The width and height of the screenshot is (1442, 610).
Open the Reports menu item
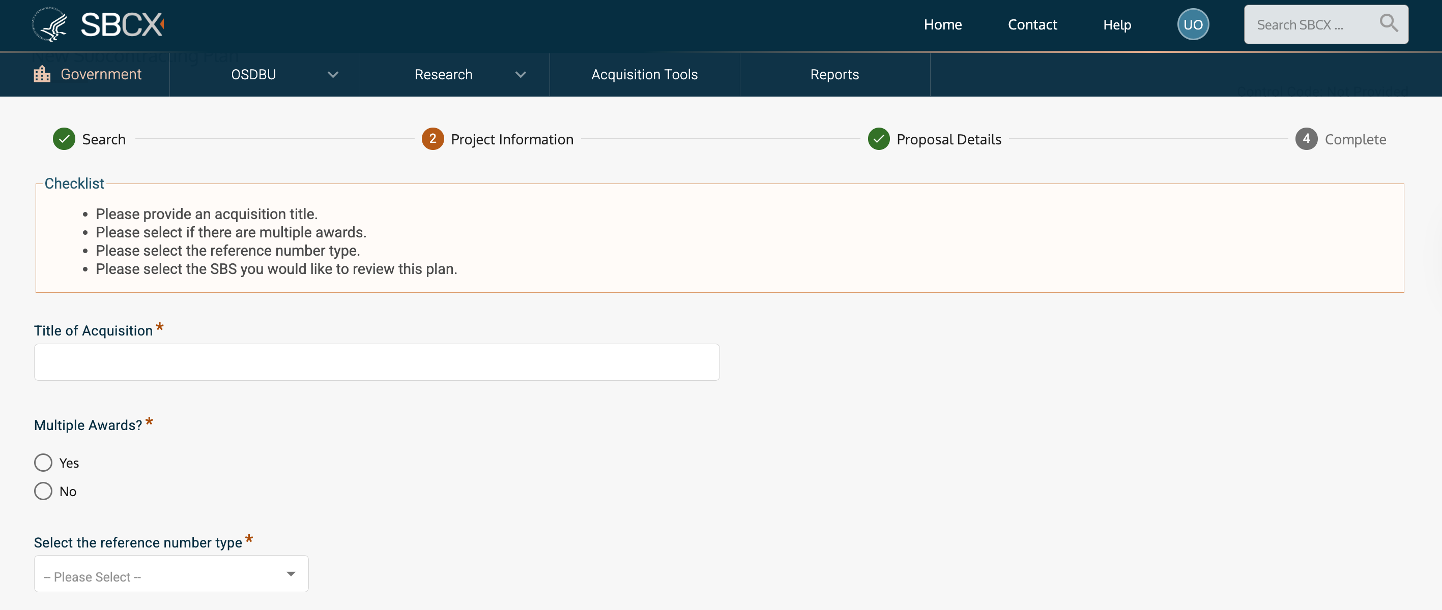point(834,75)
